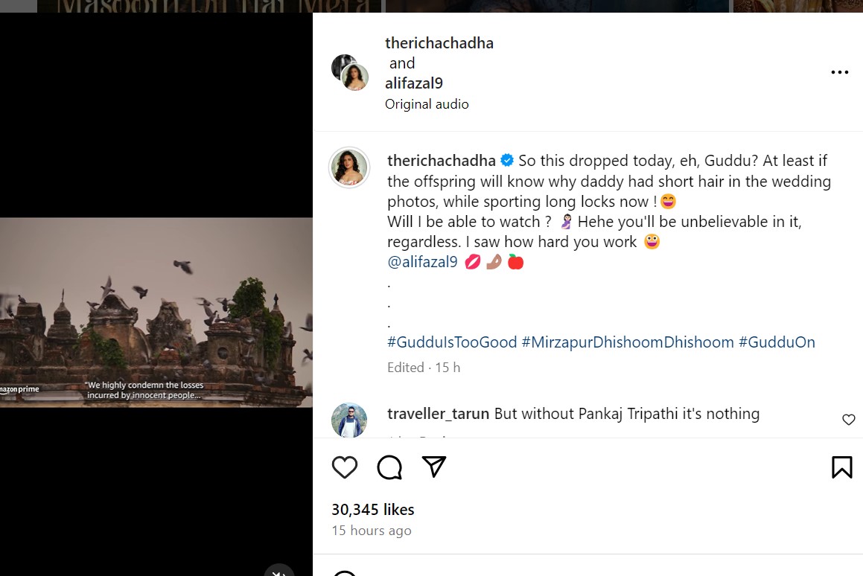The width and height of the screenshot is (863, 576).
Task: Click the video showing pigeons over ruins
Action: click(x=156, y=313)
